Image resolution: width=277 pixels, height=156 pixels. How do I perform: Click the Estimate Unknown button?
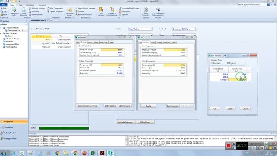[126, 122]
